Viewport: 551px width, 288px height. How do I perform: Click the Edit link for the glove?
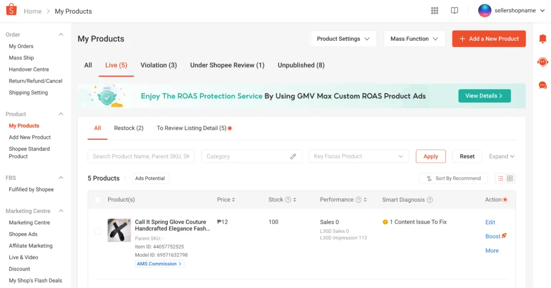pyautogui.click(x=490, y=222)
